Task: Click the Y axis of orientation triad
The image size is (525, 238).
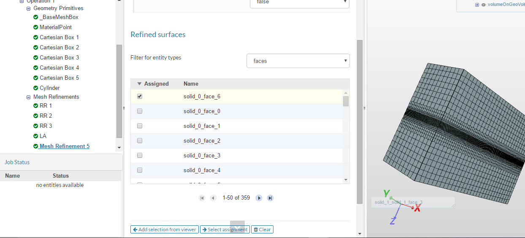Action: [x=387, y=193]
